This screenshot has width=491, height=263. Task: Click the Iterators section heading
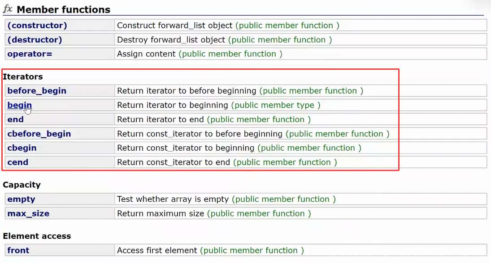click(x=23, y=77)
